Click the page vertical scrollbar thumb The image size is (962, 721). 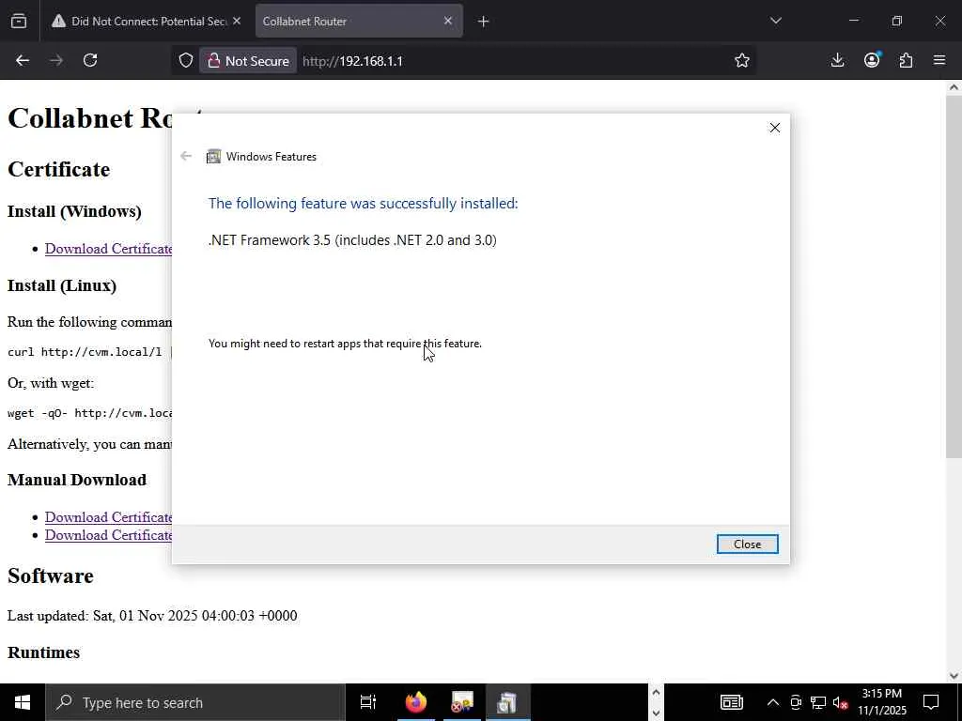[954, 276]
